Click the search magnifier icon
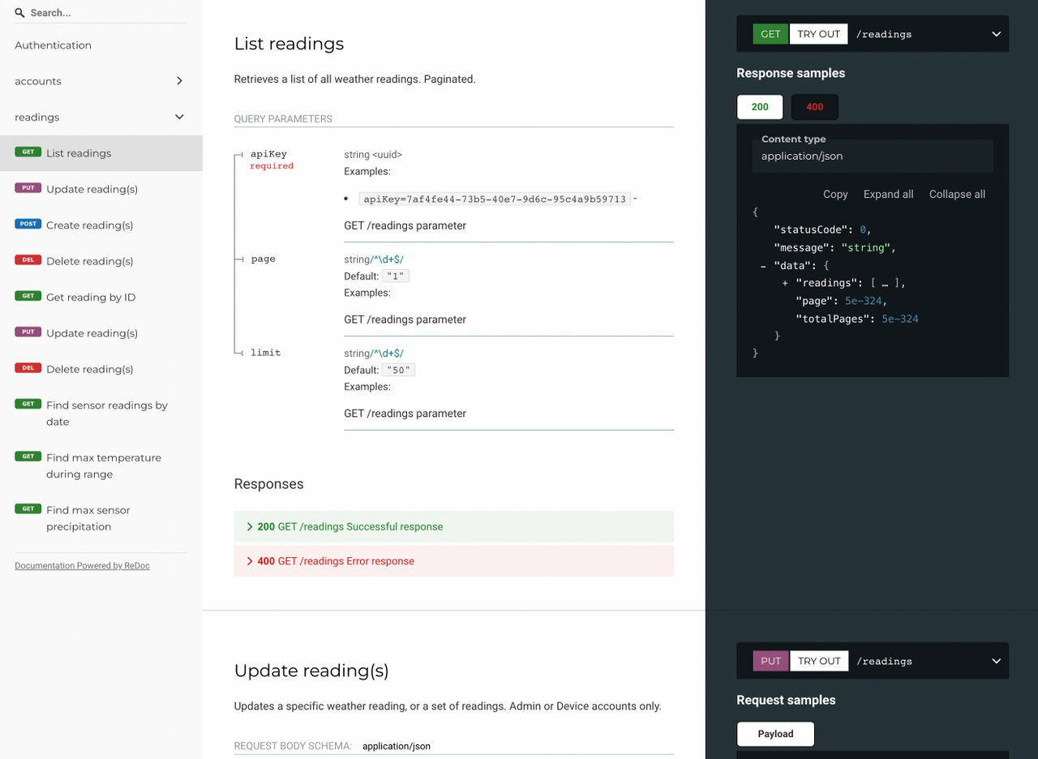Viewport: 1038px width, 759px height. coord(20,13)
